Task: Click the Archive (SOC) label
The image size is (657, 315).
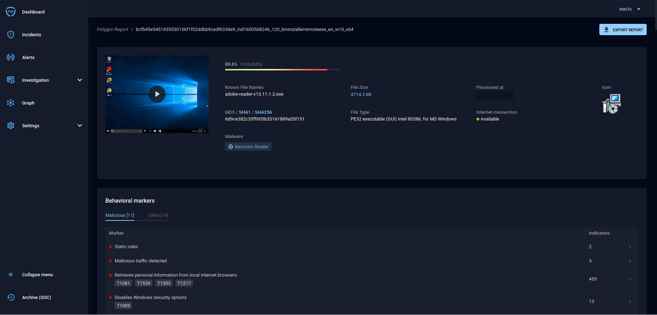Action: point(36,297)
